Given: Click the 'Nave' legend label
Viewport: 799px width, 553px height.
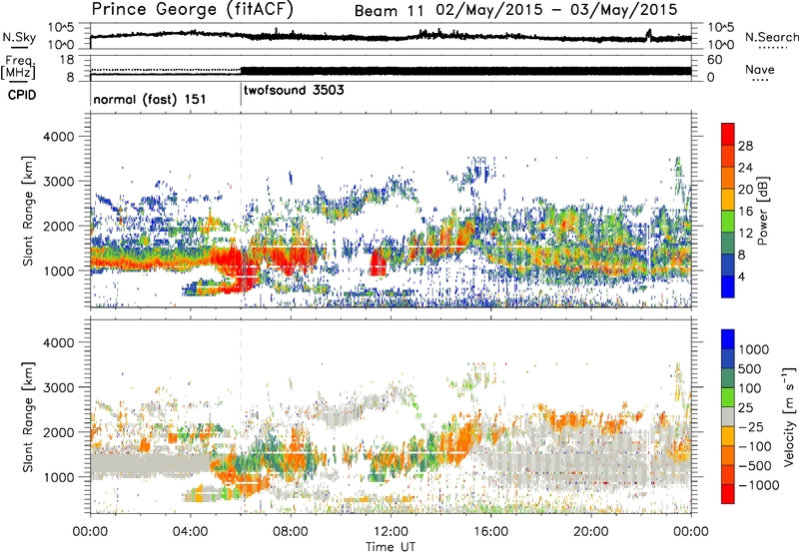Looking at the screenshot, I should pos(760,69).
